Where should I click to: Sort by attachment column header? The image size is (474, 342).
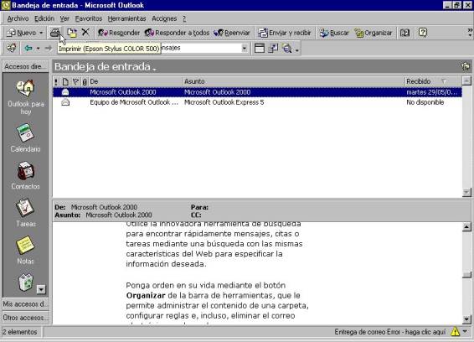(85, 81)
